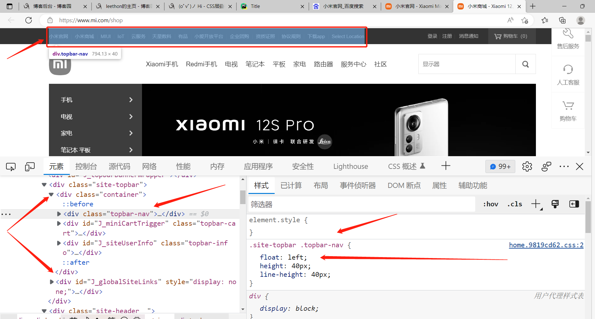Viewport: 595px width, 319px height.
Task: Open DevTools more options ellipsis
Action: [564, 167]
